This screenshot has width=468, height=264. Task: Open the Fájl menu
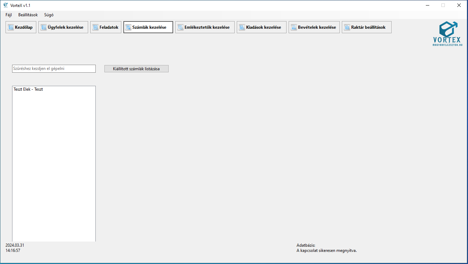[x=9, y=15]
